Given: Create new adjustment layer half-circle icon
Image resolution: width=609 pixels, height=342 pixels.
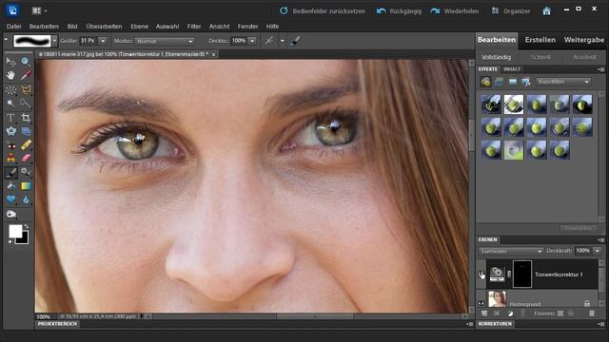Looking at the screenshot, I should coord(510,313).
